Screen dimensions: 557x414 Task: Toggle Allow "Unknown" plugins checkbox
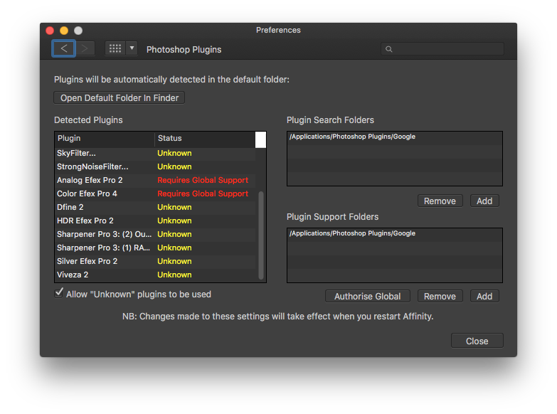(59, 294)
